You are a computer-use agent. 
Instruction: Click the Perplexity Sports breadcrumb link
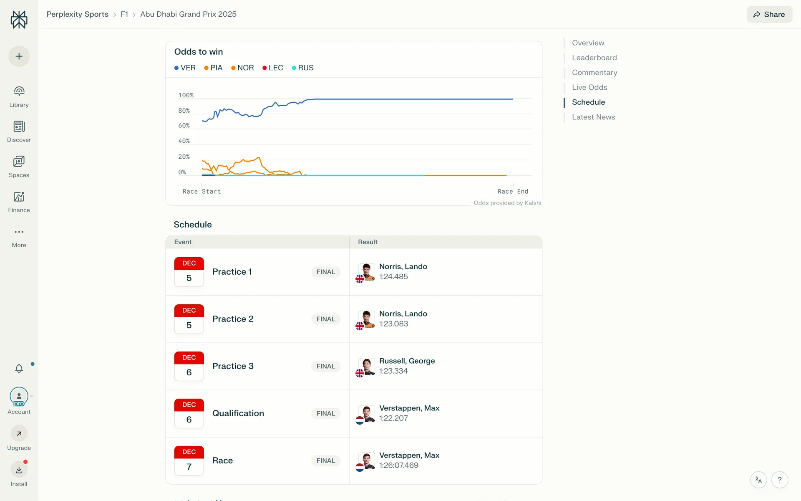(77, 14)
